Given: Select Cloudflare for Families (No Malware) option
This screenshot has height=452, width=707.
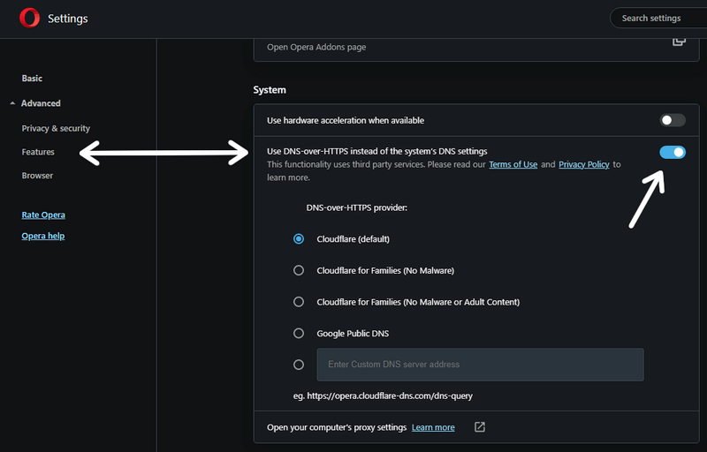Looking at the screenshot, I should click(x=299, y=270).
